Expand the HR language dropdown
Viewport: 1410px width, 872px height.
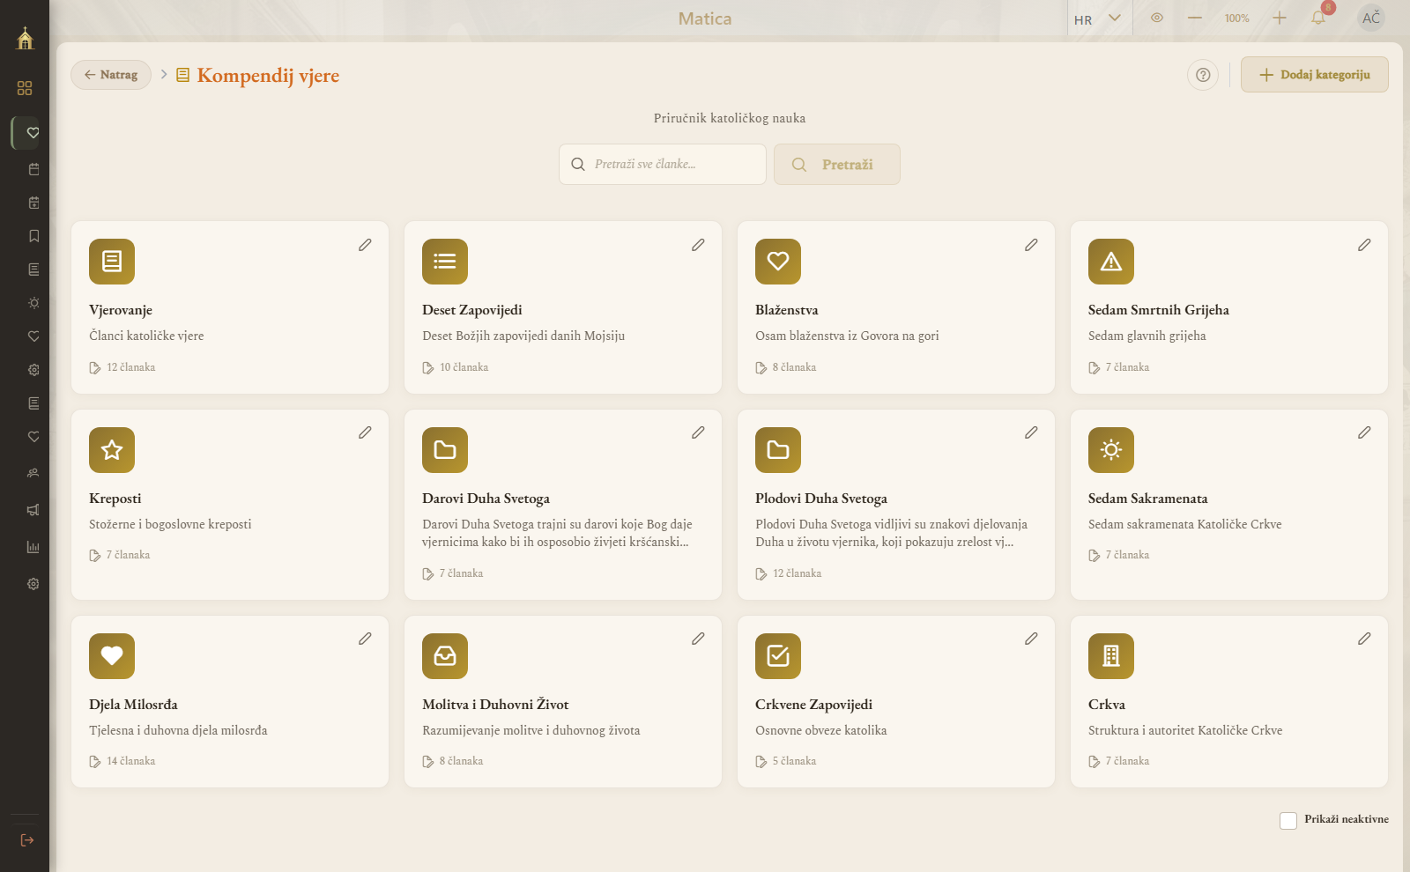pos(1098,18)
